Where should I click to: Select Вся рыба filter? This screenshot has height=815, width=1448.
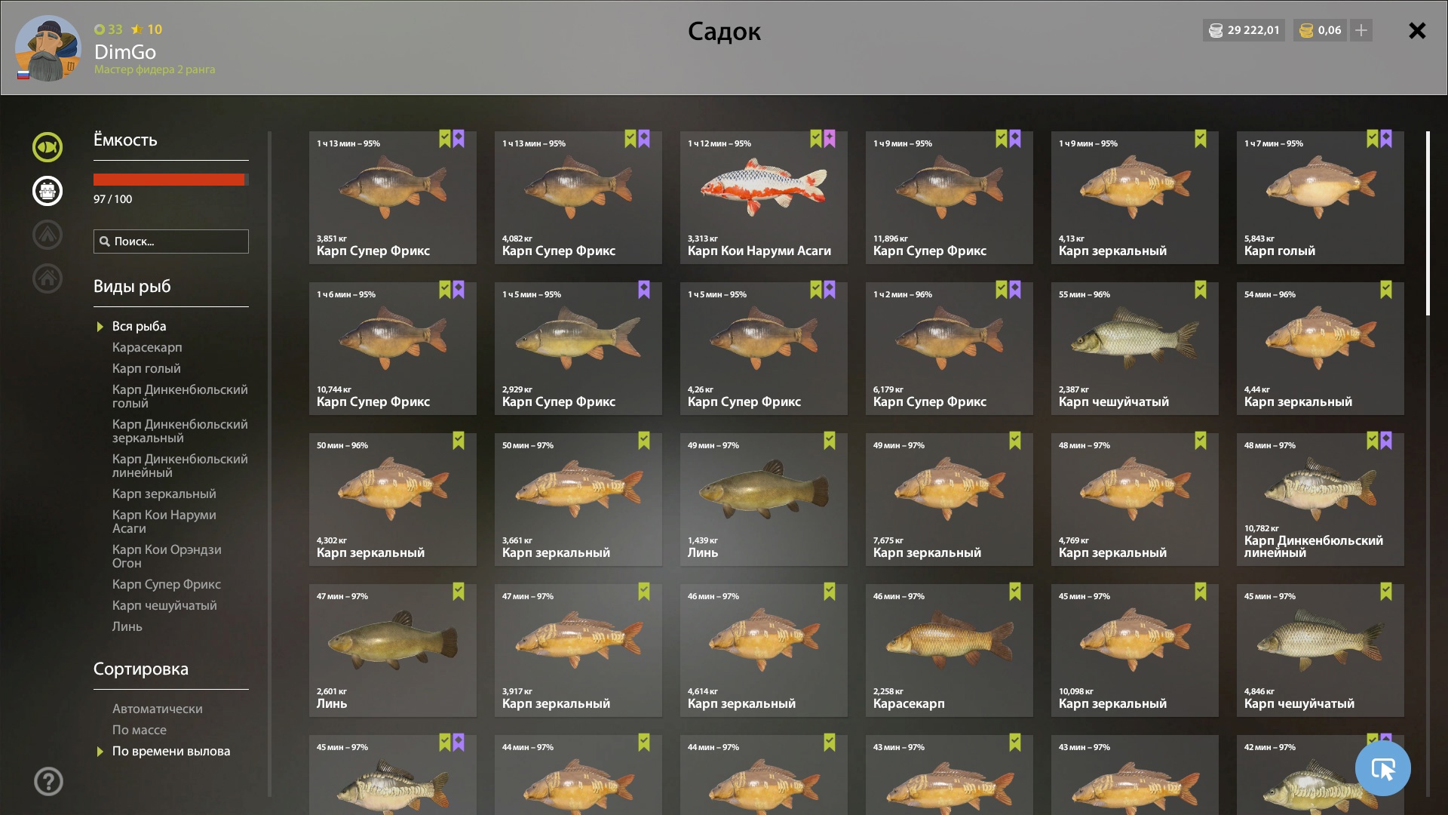(140, 326)
